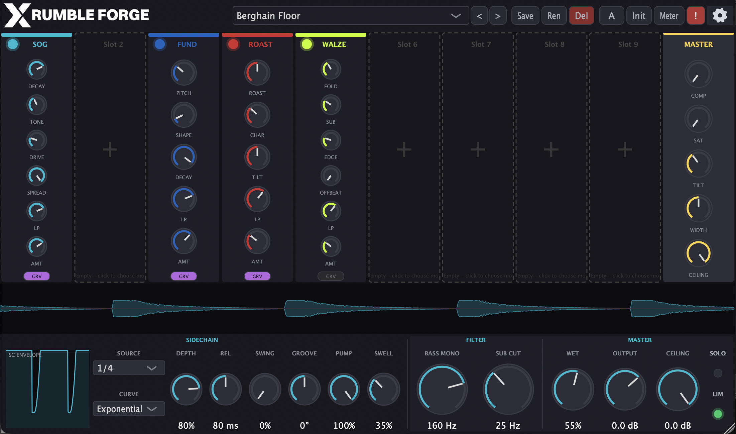This screenshot has width=736, height=434.
Task: Click the SUB CUT filter knob
Action: point(508,389)
